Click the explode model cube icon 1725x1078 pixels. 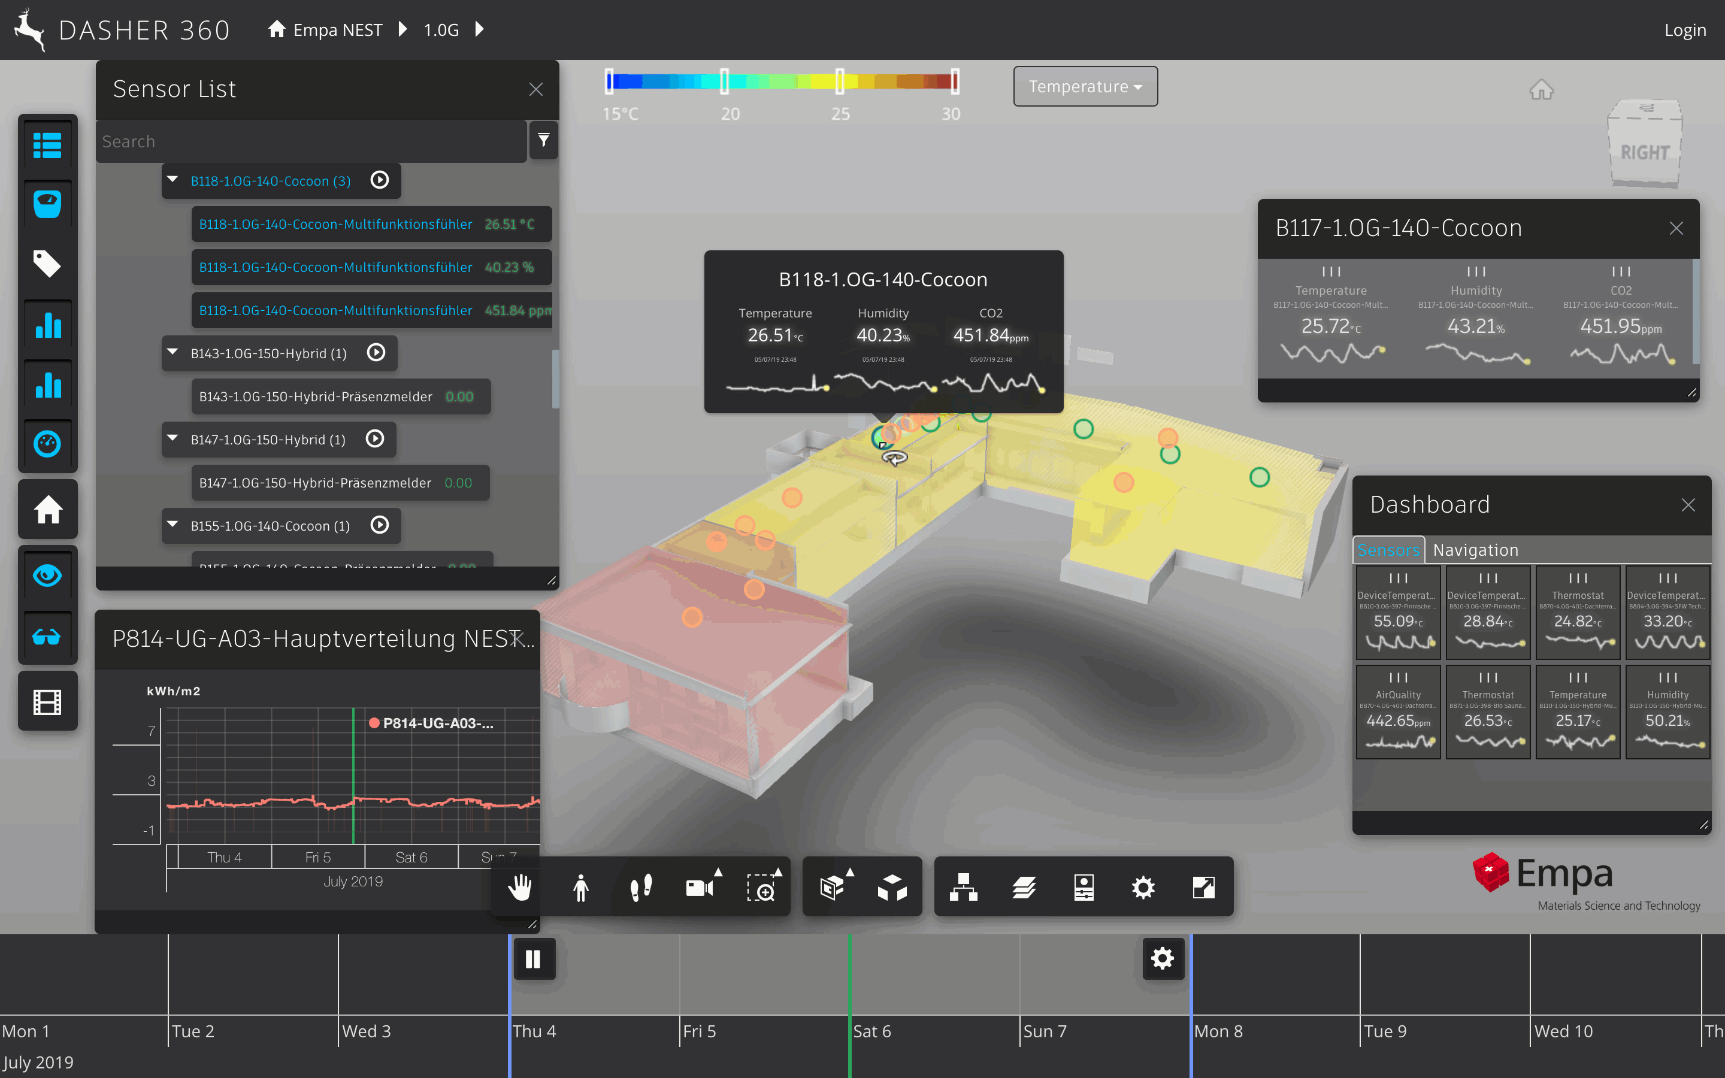click(892, 887)
